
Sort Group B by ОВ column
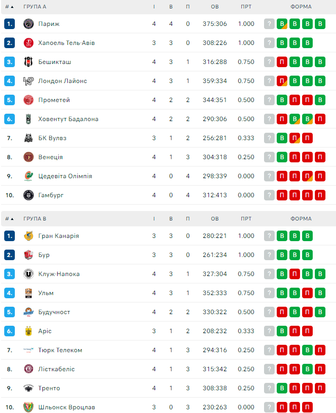tap(214, 218)
